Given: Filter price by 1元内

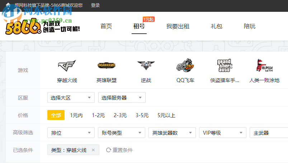Looking at the screenshot, I should tap(76, 115).
